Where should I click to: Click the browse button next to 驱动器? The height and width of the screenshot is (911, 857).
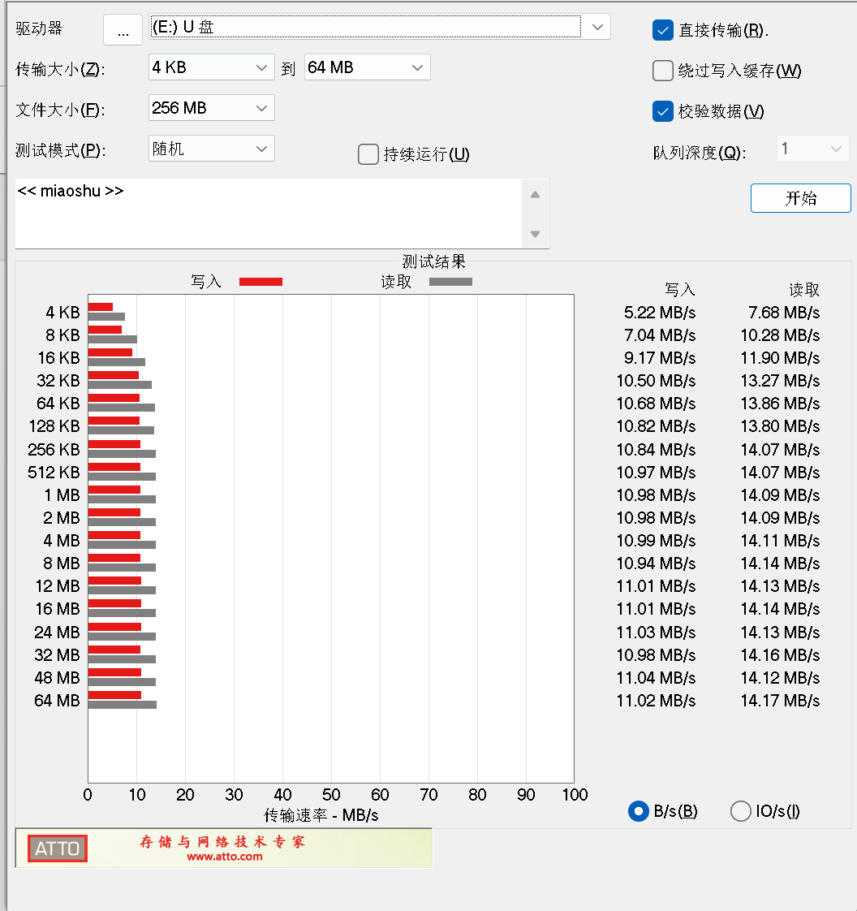[x=123, y=29]
